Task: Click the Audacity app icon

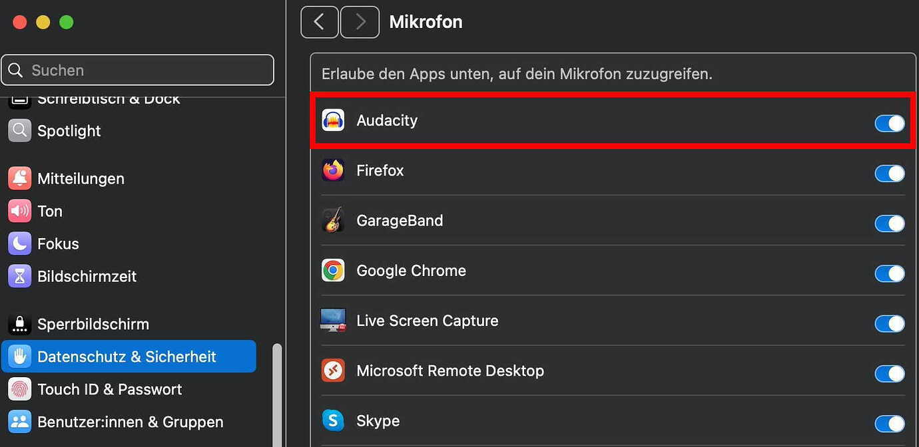Action: (x=333, y=120)
